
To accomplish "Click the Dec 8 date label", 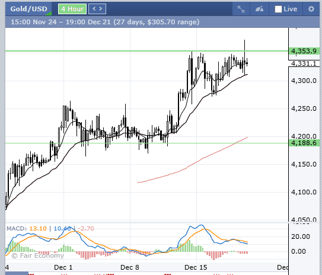I will pos(130,267).
